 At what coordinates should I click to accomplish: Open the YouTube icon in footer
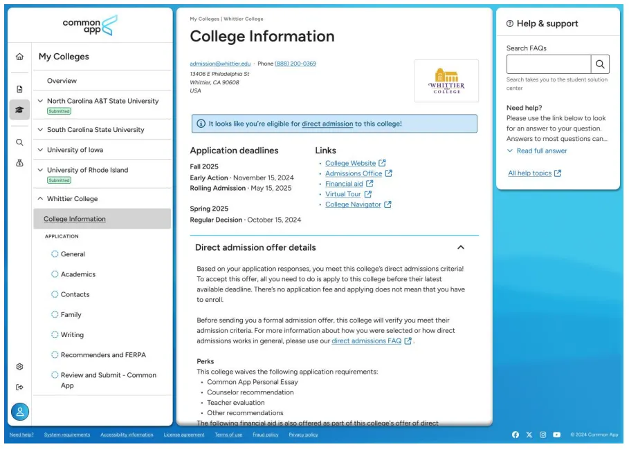pyautogui.click(x=557, y=434)
